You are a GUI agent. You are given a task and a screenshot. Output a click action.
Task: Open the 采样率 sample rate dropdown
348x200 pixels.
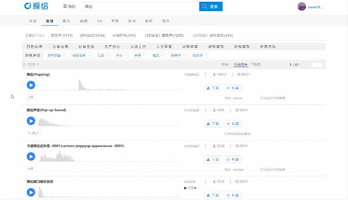click(x=178, y=55)
